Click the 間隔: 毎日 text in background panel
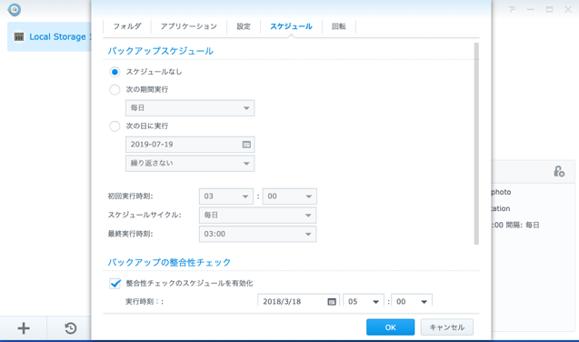The image size is (579, 342). click(523, 225)
